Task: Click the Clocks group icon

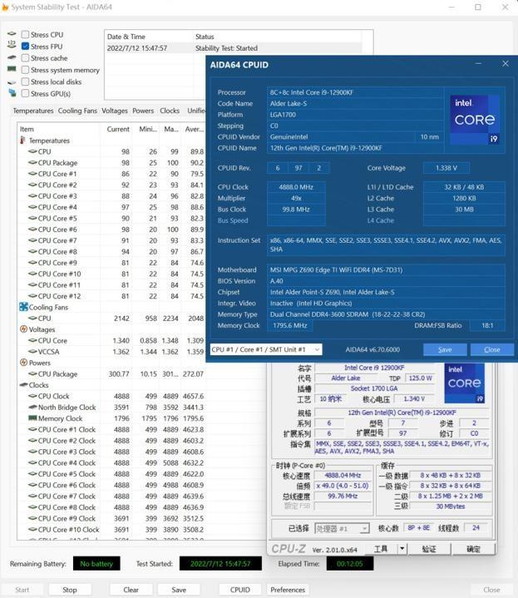Action: [x=23, y=385]
